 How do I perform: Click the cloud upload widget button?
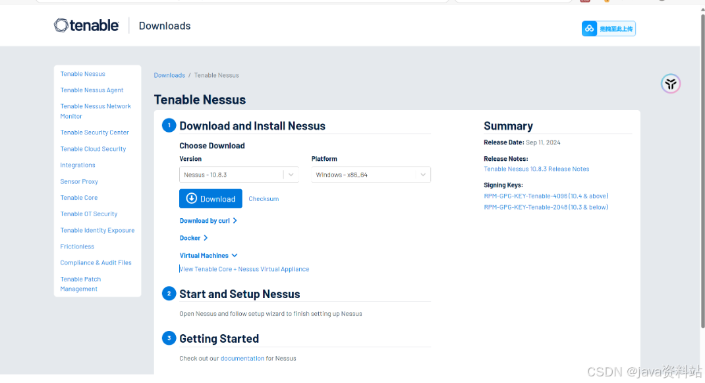pyautogui.click(x=608, y=28)
